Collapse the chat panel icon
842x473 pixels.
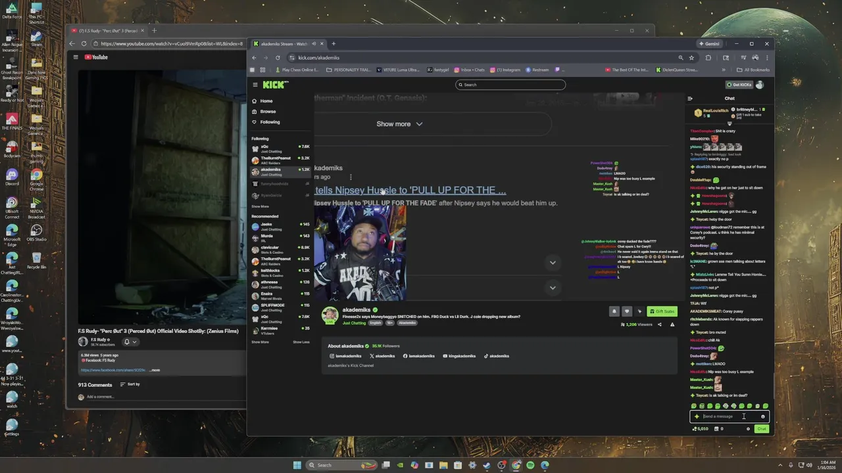click(690, 99)
